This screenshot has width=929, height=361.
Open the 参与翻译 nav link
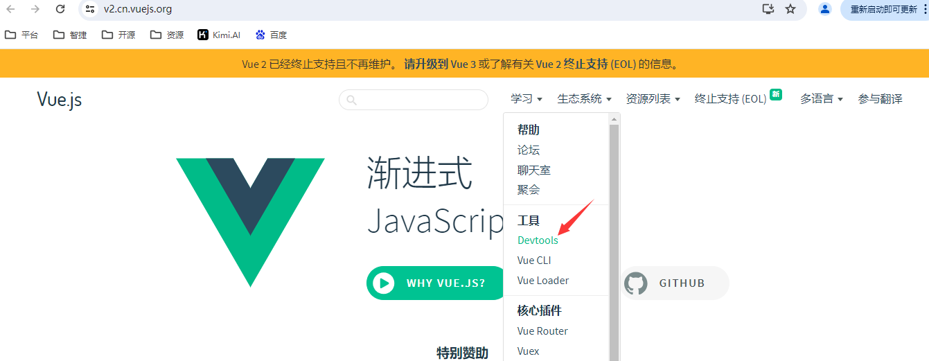click(880, 99)
